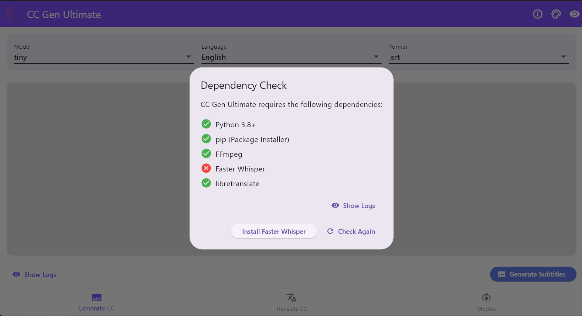Click the green check next to pip

(206, 139)
